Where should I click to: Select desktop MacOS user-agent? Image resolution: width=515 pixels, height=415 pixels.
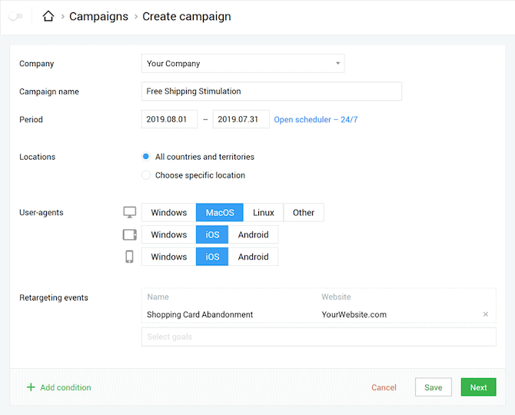(x=220, y=212)
